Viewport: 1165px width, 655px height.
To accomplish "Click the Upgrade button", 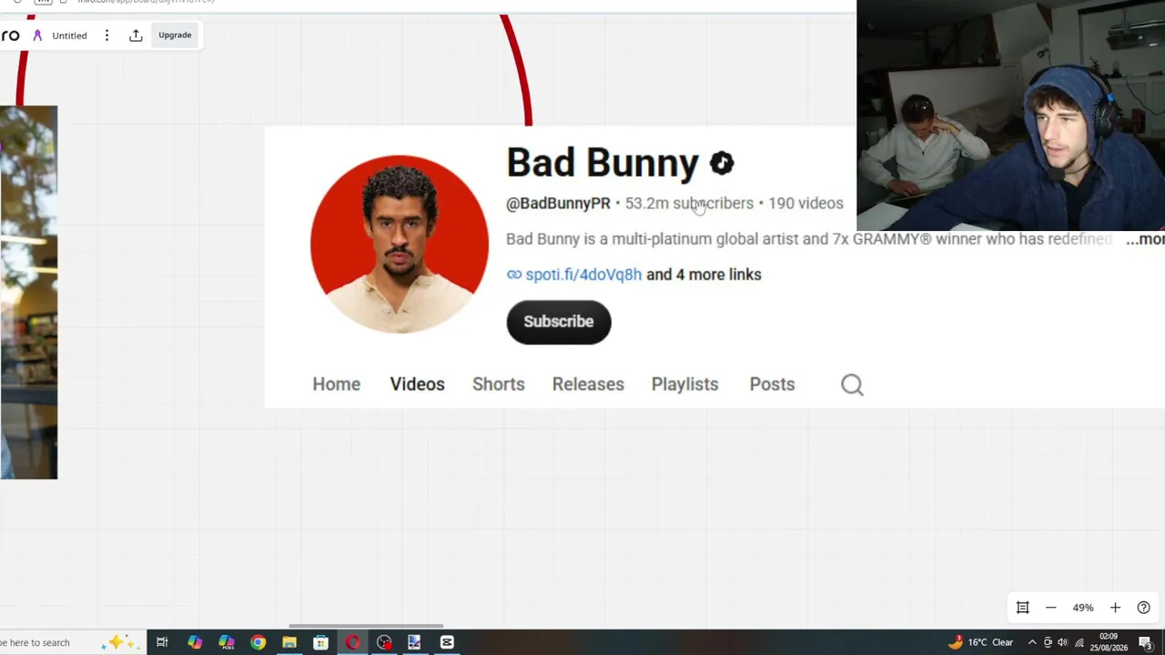I will pyautogui.click(x=175, y=35).
